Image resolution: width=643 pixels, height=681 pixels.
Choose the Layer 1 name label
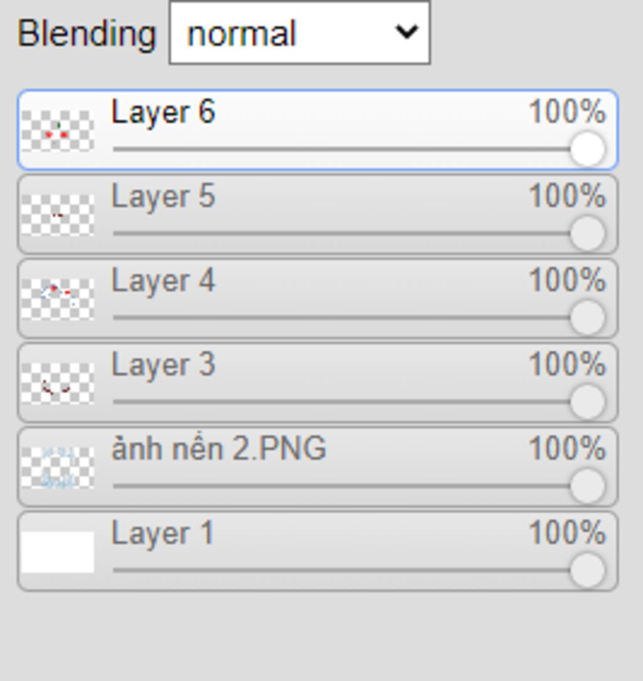tap(163, 534)
